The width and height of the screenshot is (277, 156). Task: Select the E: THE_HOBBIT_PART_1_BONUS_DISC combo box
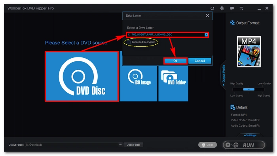(167, 34)
